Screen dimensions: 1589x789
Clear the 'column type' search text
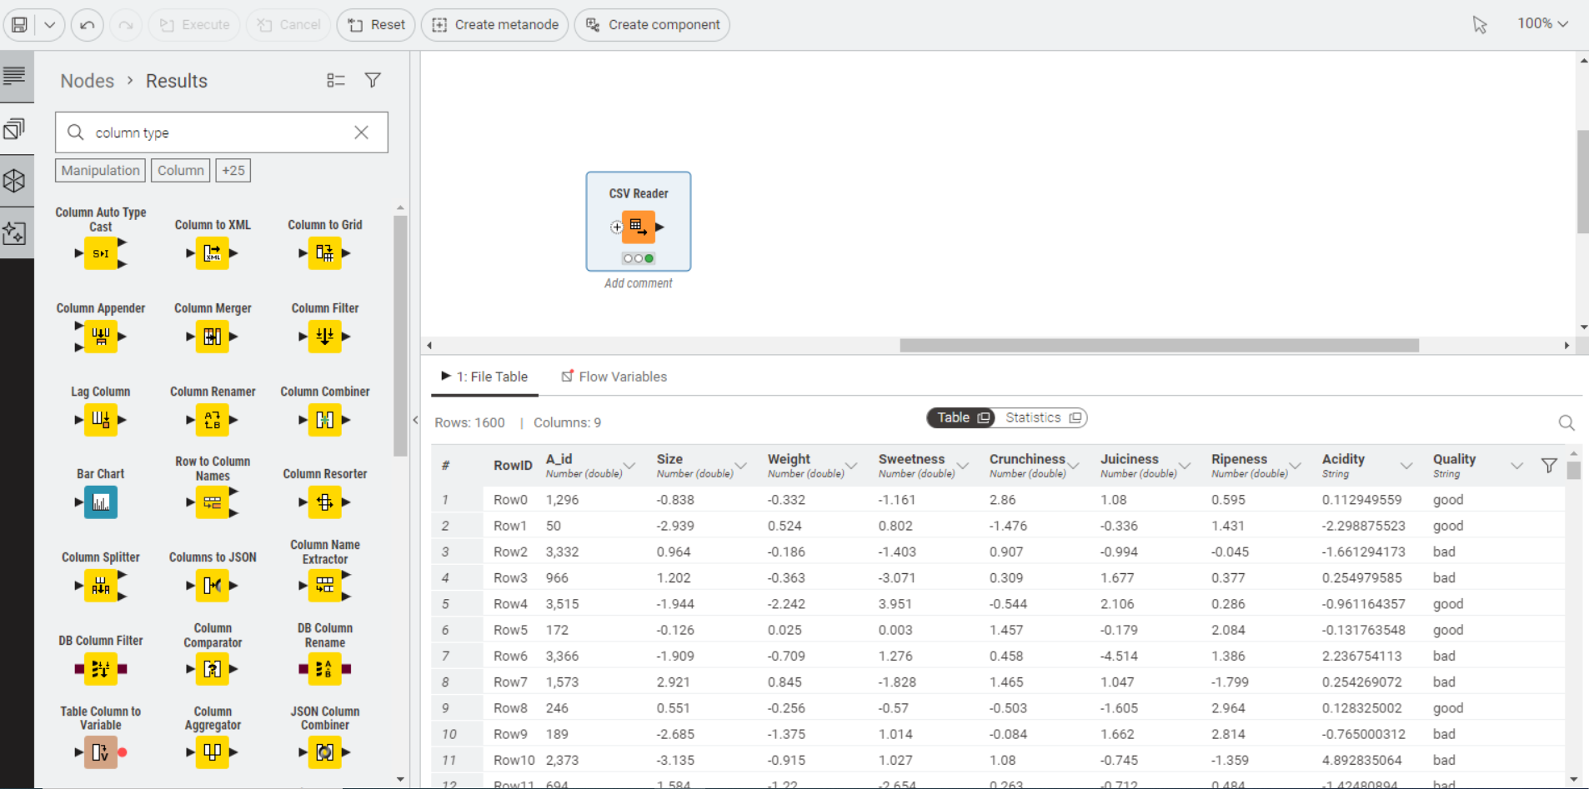point(361,132)
